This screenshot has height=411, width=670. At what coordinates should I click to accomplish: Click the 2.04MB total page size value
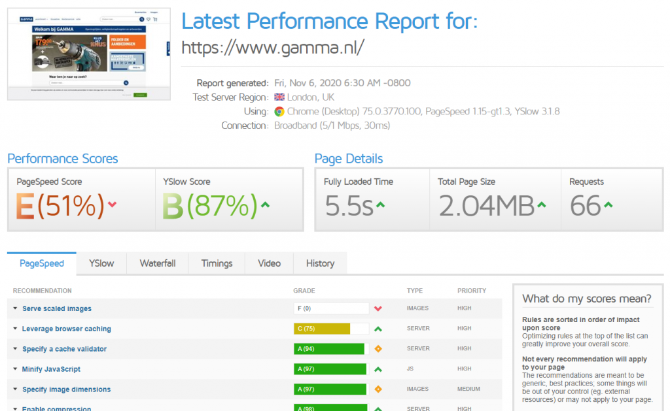pyautogui.click(x=486, y=206)
